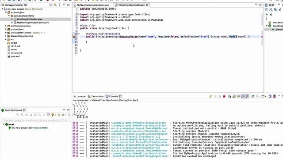The width and height of the screenshot is (283, 159).
Task: Click the lightbulb icon in Boot Dashboard
Action: tap(53, 115)
